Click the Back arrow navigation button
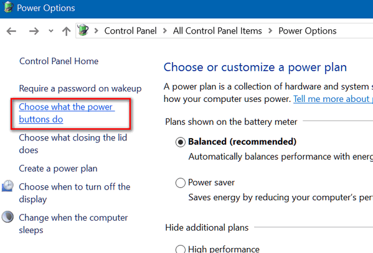This screenshot has height=253, width=373. point(11,31)
